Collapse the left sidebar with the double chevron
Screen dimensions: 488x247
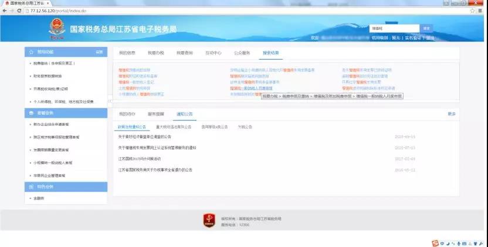point(110,101)
